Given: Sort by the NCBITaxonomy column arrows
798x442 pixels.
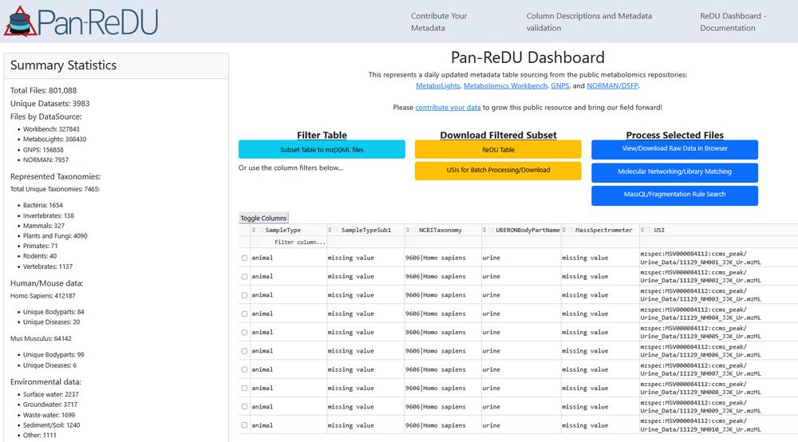Looking at the screenshot, I should click(408, 231).
